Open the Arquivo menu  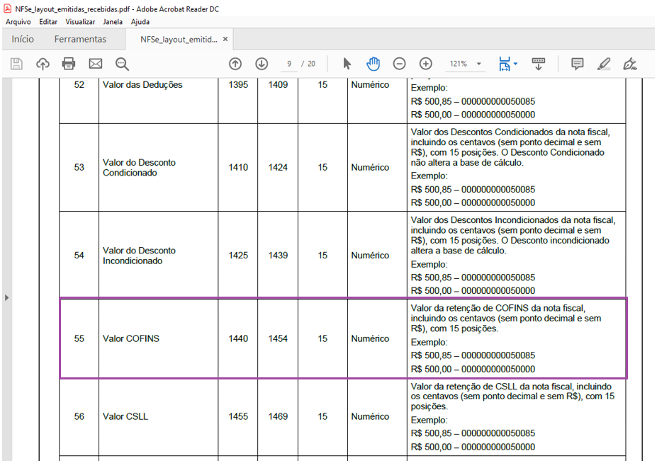coord(18,22)
